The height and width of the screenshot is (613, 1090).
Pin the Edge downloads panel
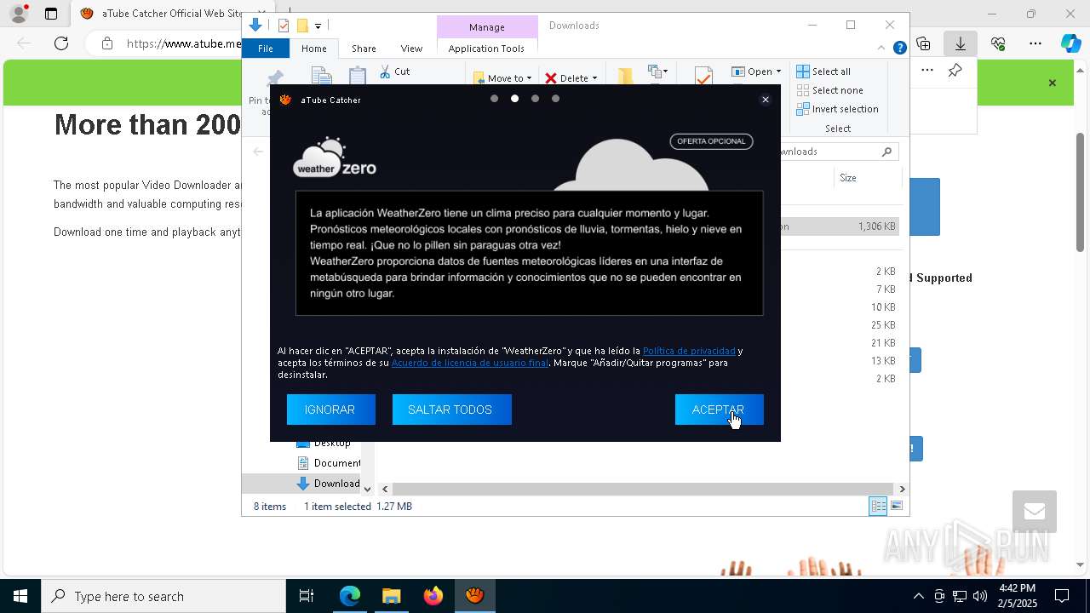tap(955, 71)
